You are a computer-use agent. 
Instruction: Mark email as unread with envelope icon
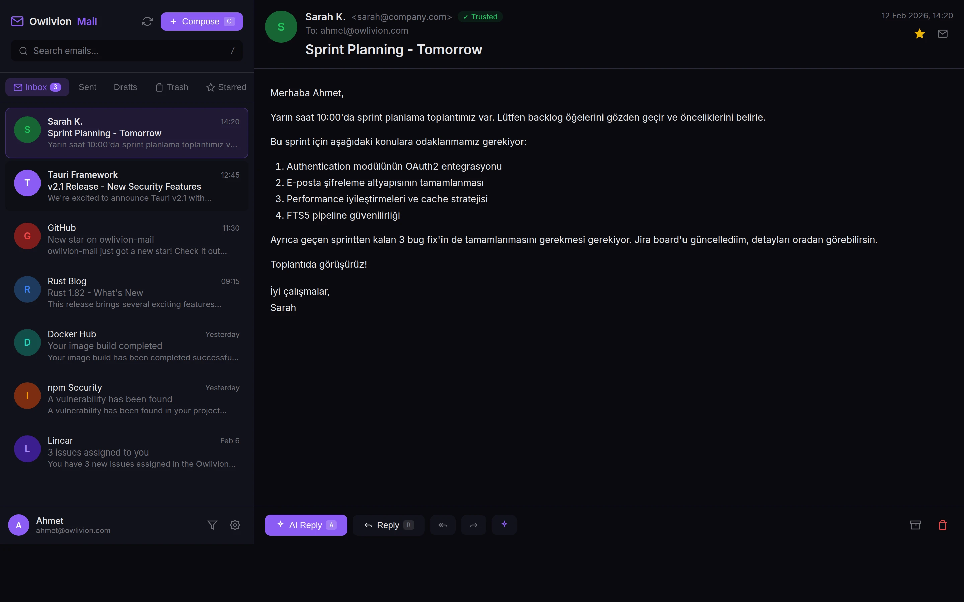click(942, 34)
